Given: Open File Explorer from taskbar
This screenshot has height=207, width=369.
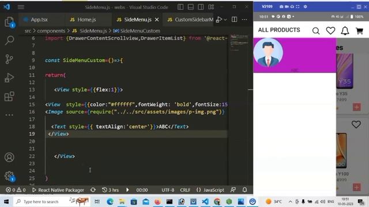Looking at the screenshot, I should click(x=122, y=201).
